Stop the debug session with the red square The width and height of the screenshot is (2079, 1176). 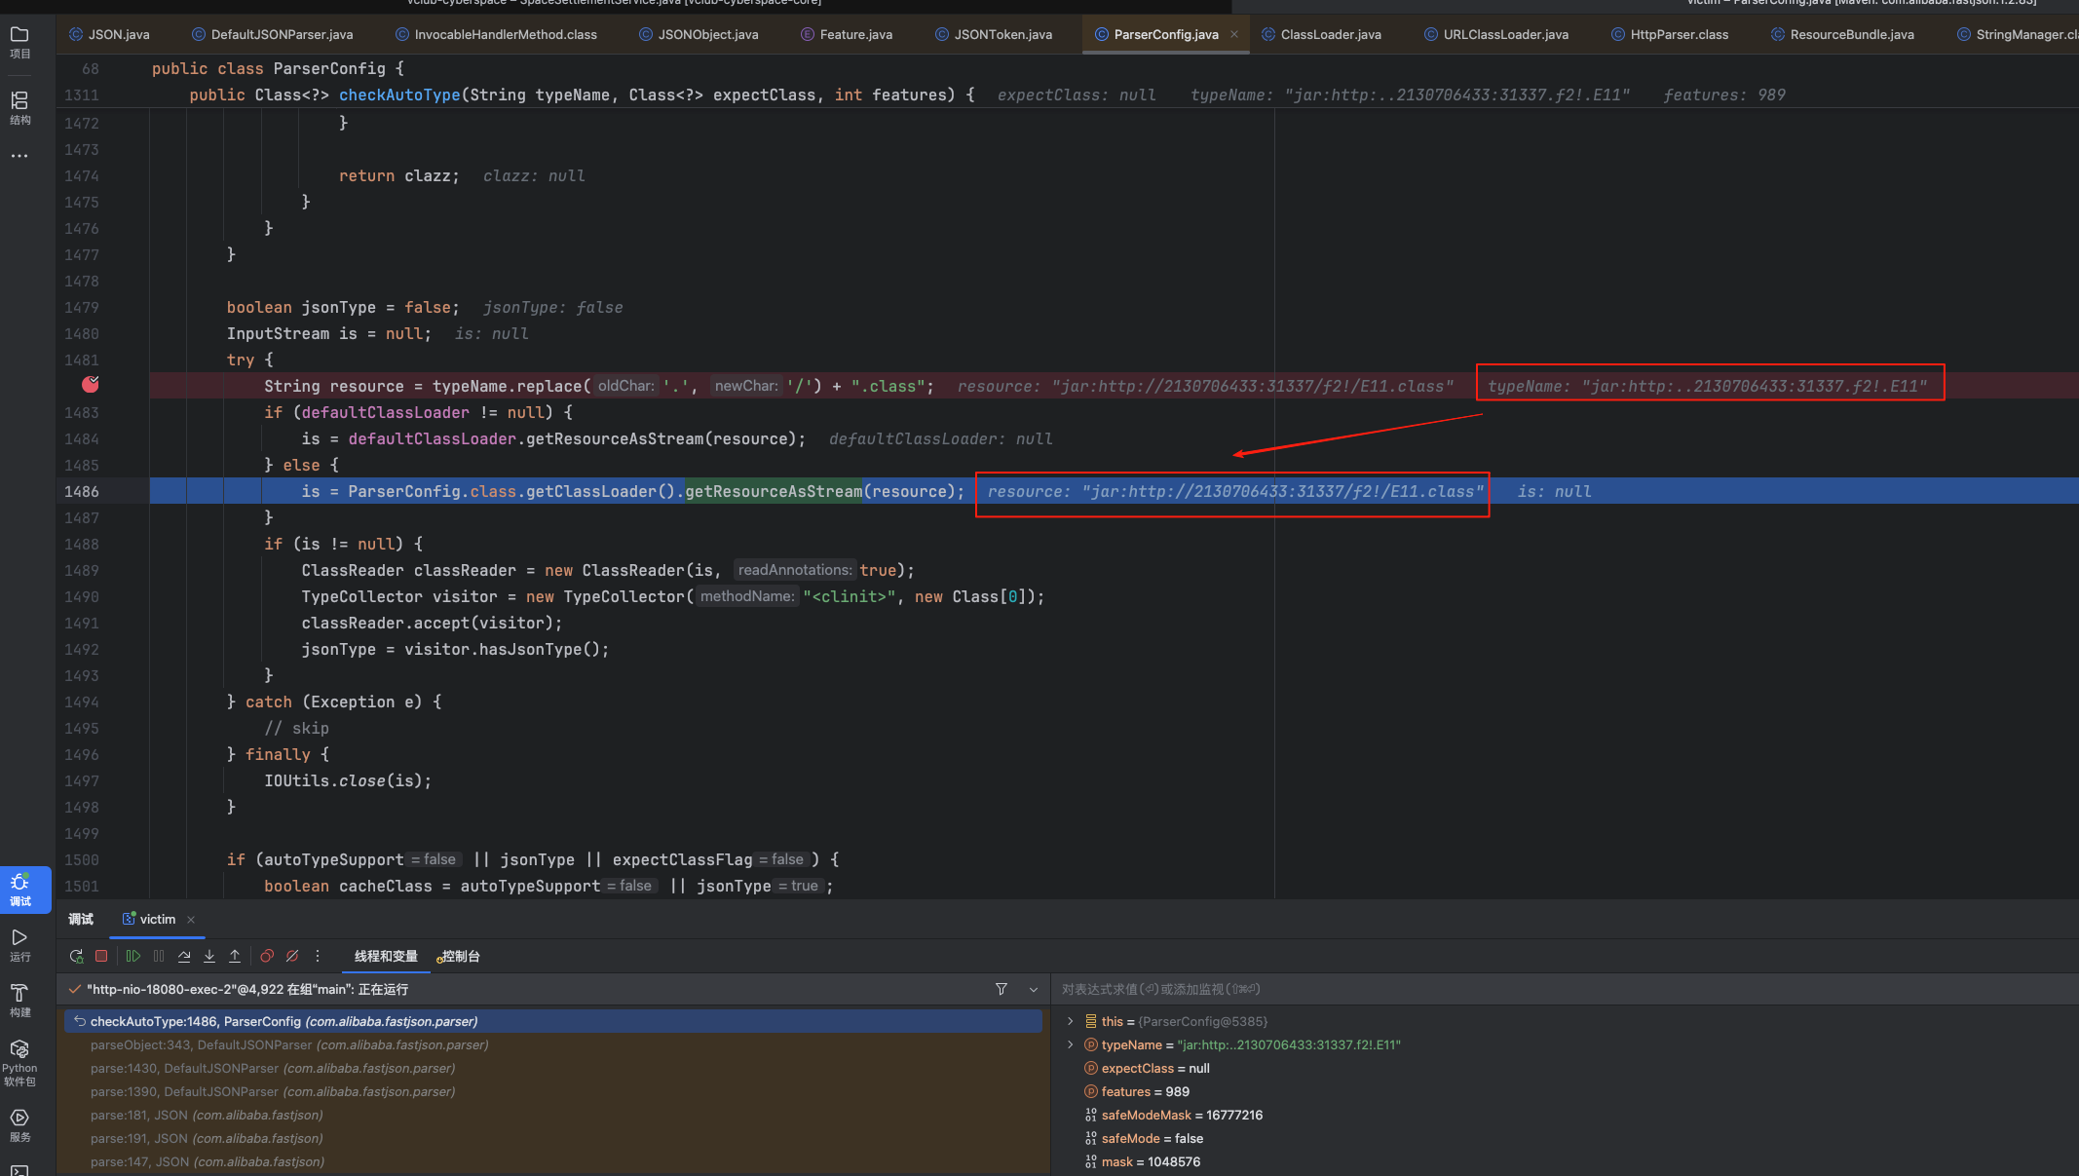click(101, 957)
